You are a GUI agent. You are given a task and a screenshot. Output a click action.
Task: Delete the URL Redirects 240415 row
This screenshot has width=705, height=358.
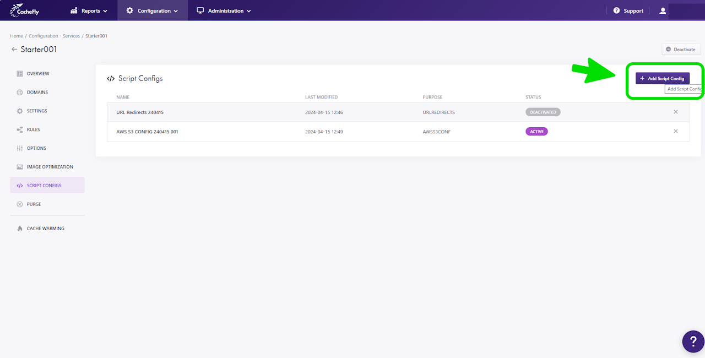coord(676,112)
